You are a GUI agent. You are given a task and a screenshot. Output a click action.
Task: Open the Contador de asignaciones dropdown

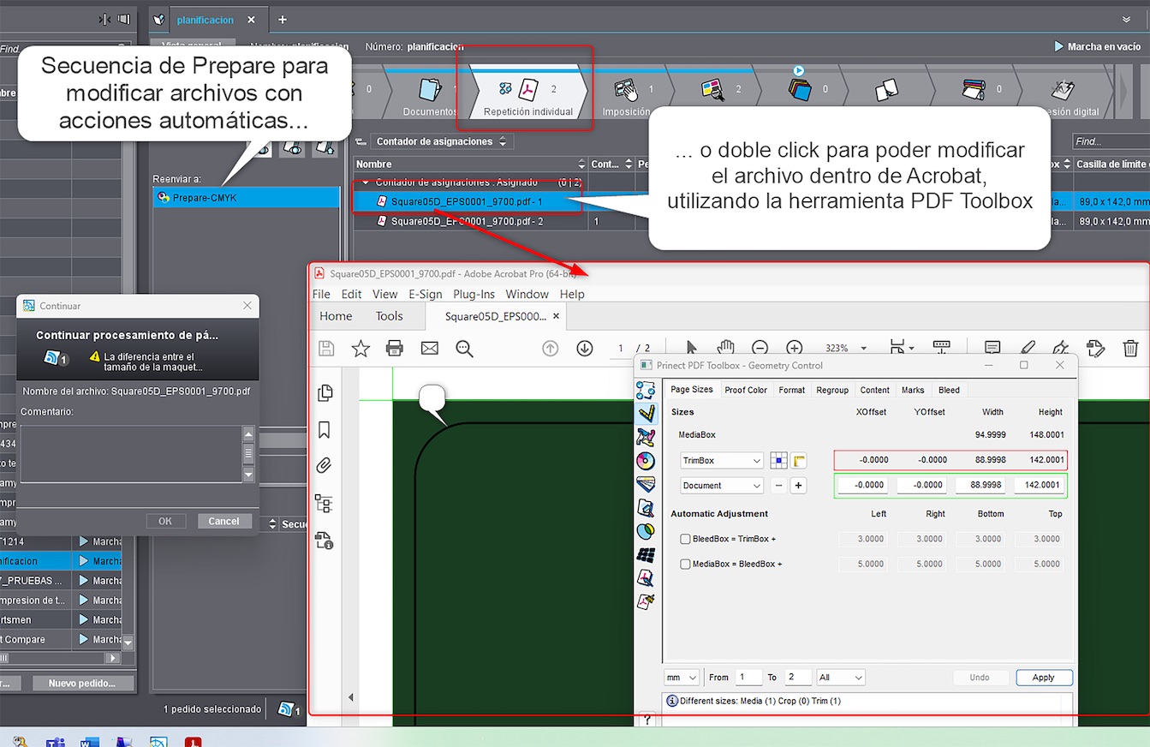coord(440,141)
